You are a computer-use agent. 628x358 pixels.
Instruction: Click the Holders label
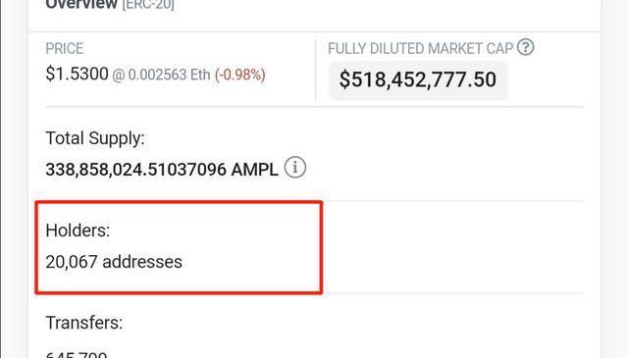point(78,230)
